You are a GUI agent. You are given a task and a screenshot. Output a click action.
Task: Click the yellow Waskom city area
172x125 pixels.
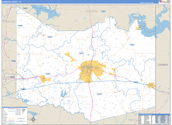pyautogui.click(x=150, y=85)
